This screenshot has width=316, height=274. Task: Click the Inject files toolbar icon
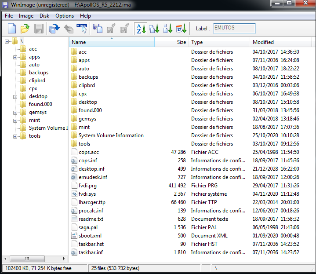pos(98,29)
